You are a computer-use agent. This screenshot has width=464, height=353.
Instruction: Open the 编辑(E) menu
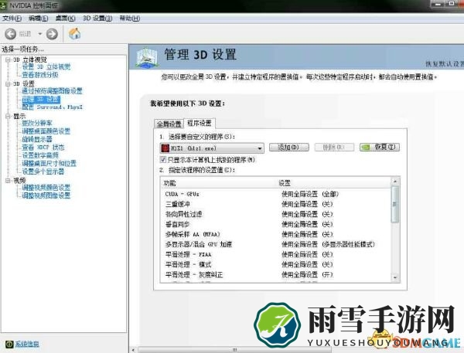tap(39, 19)
